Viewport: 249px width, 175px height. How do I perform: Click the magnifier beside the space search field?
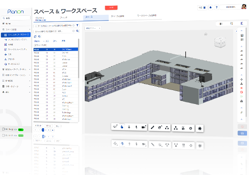pos(77,31)
